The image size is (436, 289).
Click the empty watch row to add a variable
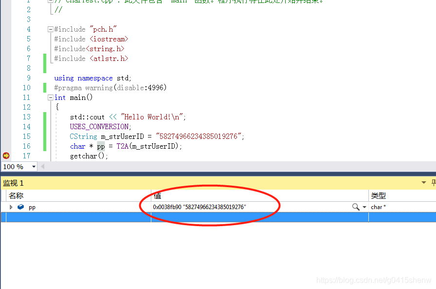(x=73, y=216)
